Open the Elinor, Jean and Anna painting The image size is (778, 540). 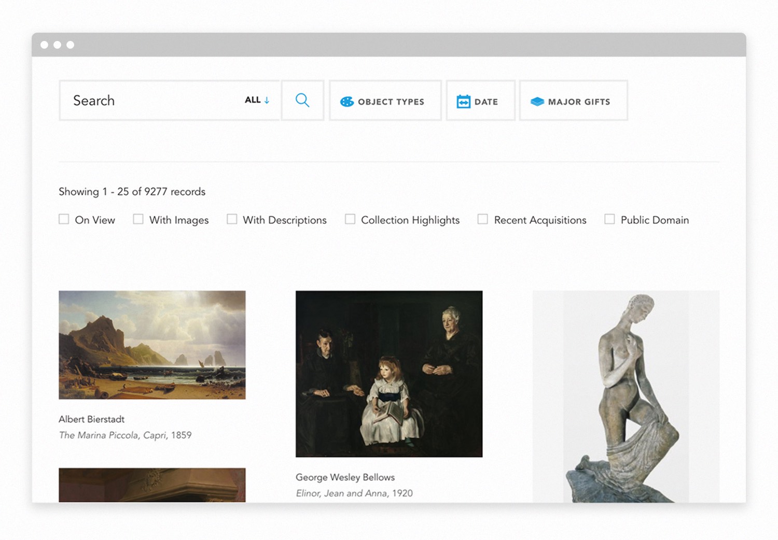[389, 374]
